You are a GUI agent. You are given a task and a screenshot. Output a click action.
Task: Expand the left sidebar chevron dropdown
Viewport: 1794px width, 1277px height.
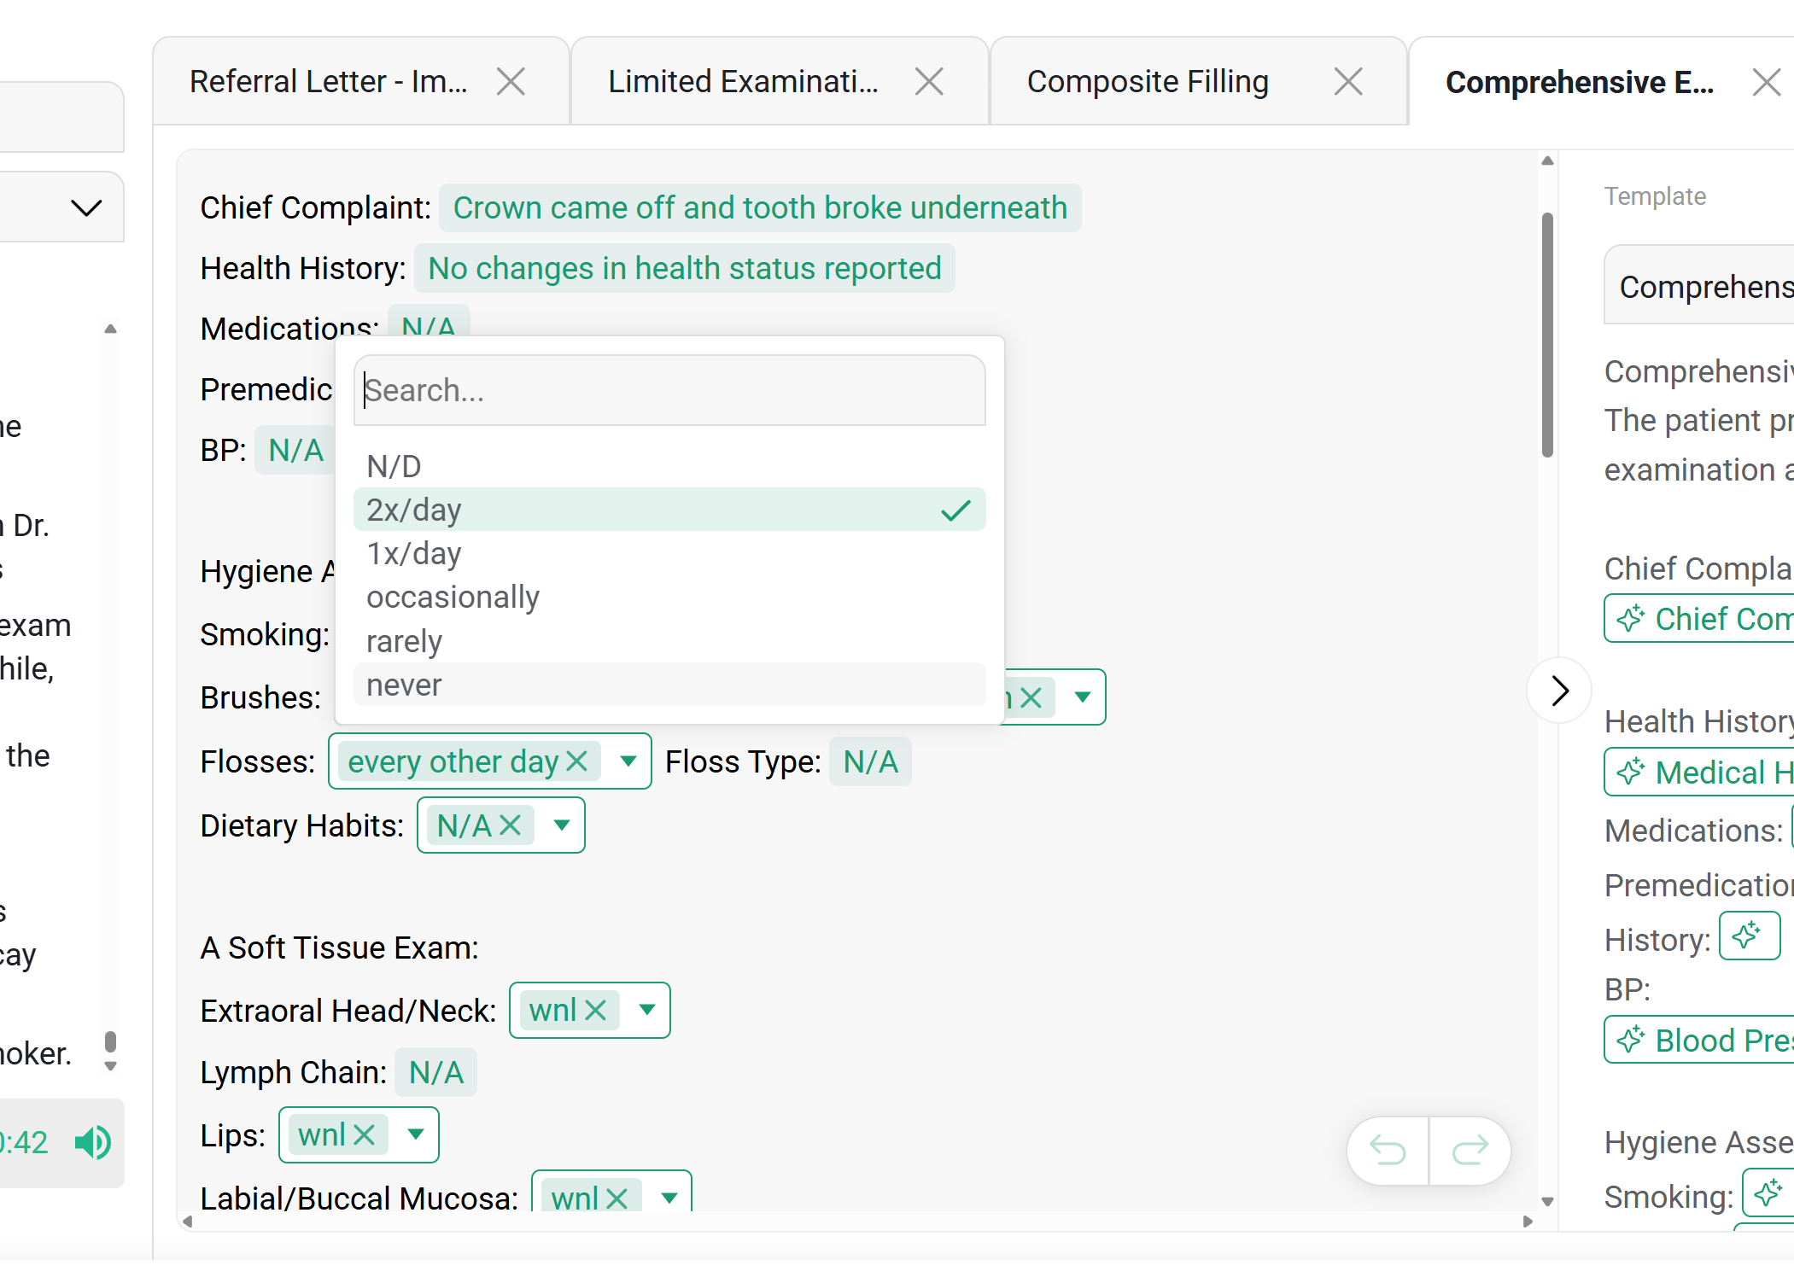(86, 207)
